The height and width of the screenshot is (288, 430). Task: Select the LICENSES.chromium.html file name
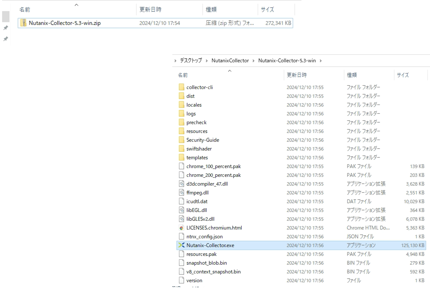[x=214, y=228]
